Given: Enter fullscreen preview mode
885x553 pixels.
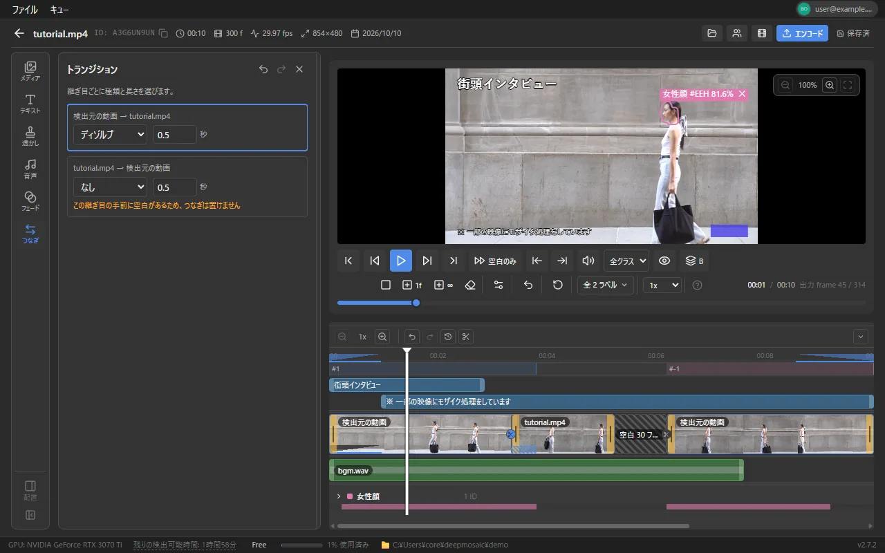Looking at the screenshot, I should pyautogui.click(x=848, y=85).
